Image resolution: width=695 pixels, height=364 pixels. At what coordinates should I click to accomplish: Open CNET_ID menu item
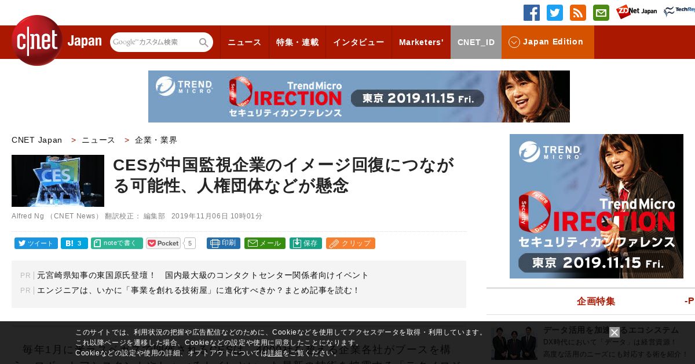476,42
